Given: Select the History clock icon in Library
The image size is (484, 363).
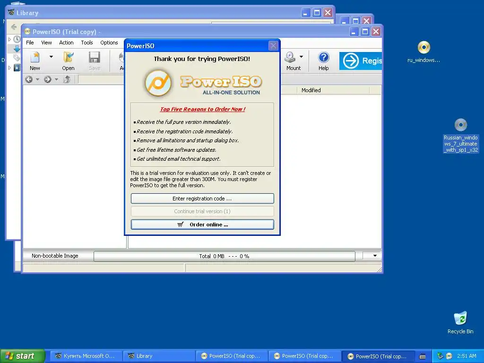Looking at the screenshot, I should coord(17,39).
